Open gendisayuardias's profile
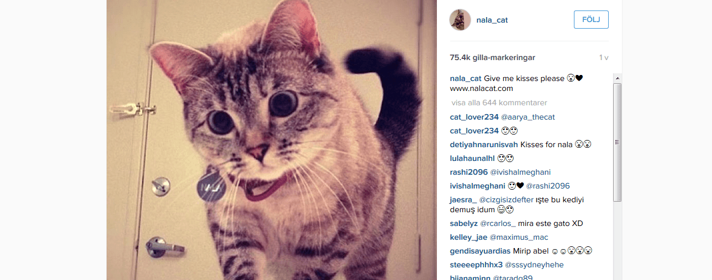This screenshot has width=712, height=280. [x=480, y=251]
